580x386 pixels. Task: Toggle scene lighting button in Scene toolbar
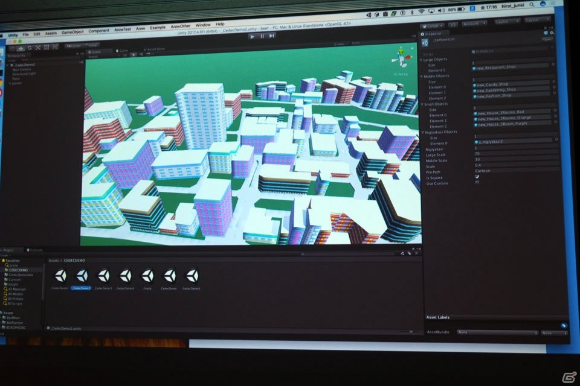(134, 54)
